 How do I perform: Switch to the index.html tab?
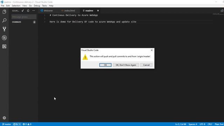pos(70,10)
